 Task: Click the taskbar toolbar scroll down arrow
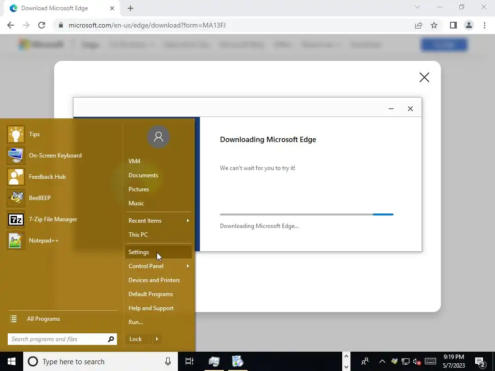pyautogui.click(x=346, y=367)
